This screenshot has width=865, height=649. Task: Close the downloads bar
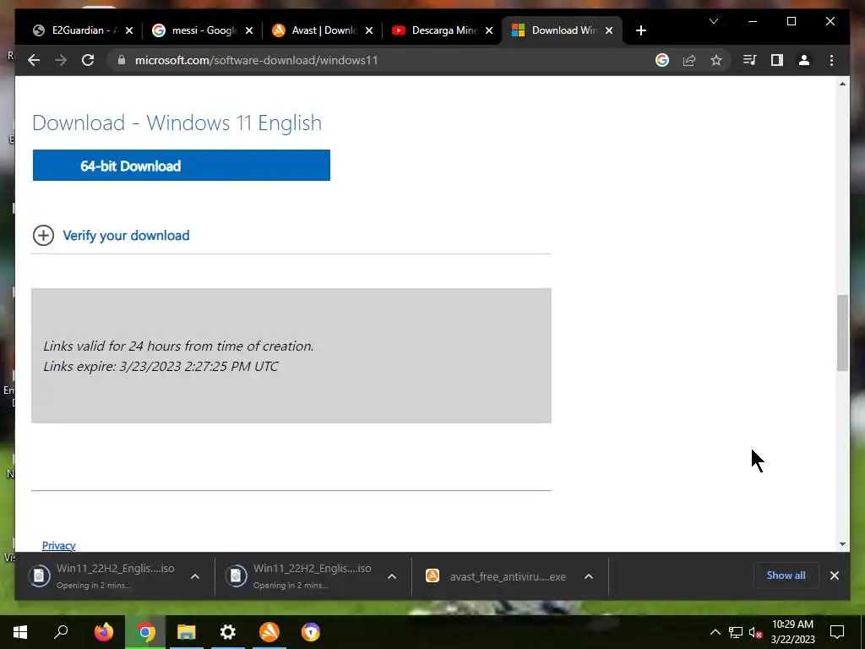[x=834, y=575]
